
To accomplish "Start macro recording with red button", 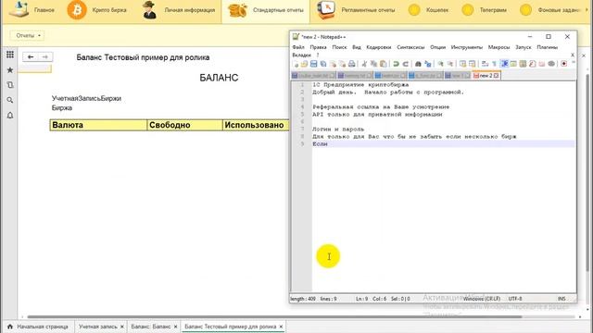I will click(x=563, y=64).
